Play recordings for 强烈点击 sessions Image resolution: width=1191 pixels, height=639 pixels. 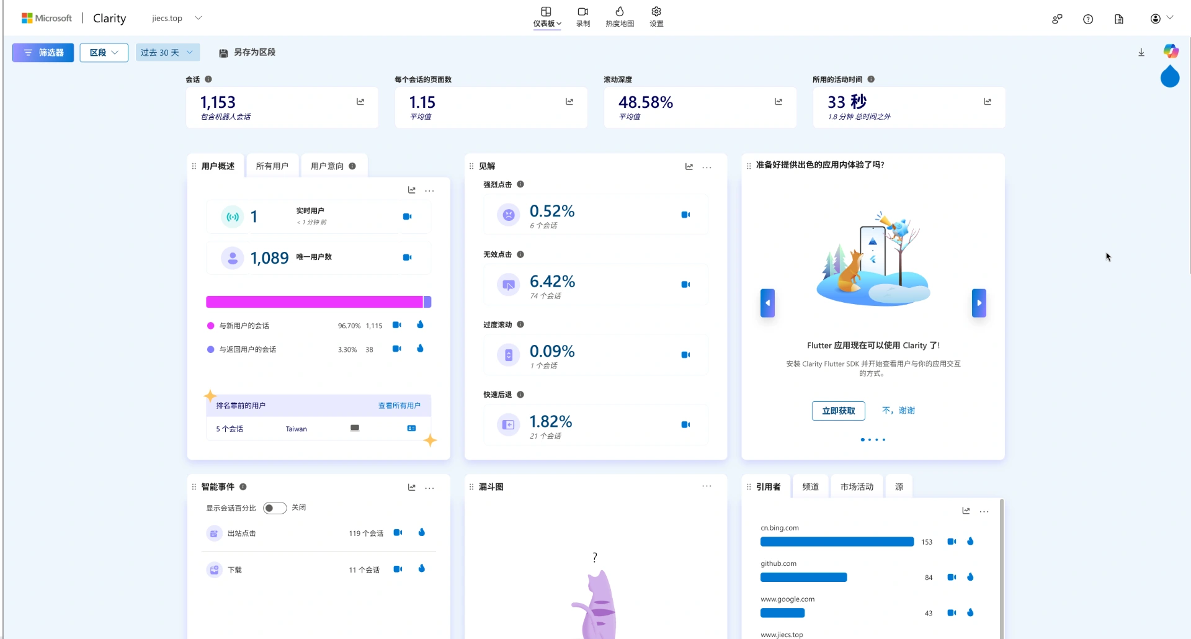[x=685, y=215]
